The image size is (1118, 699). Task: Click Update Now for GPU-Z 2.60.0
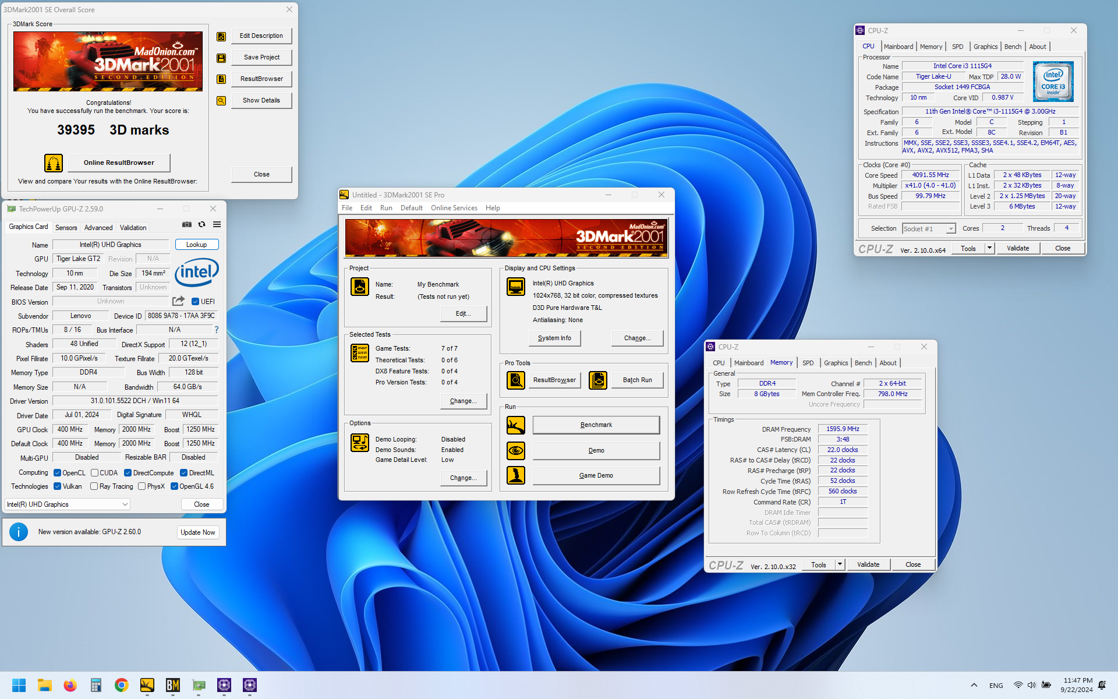point(197,532)
